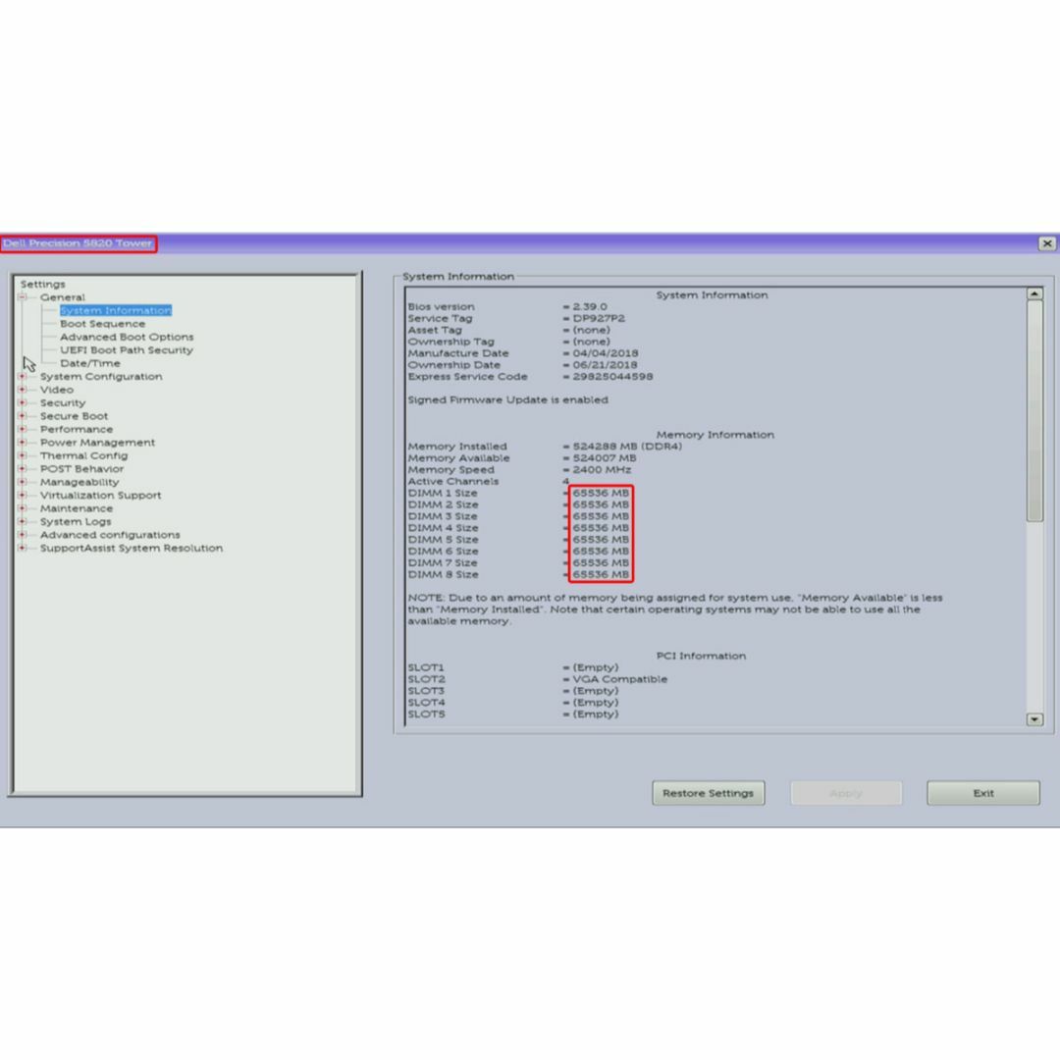Expand the POST Behavior node
Viewport: 1060px width, 1060px height.
pos(23,468)
